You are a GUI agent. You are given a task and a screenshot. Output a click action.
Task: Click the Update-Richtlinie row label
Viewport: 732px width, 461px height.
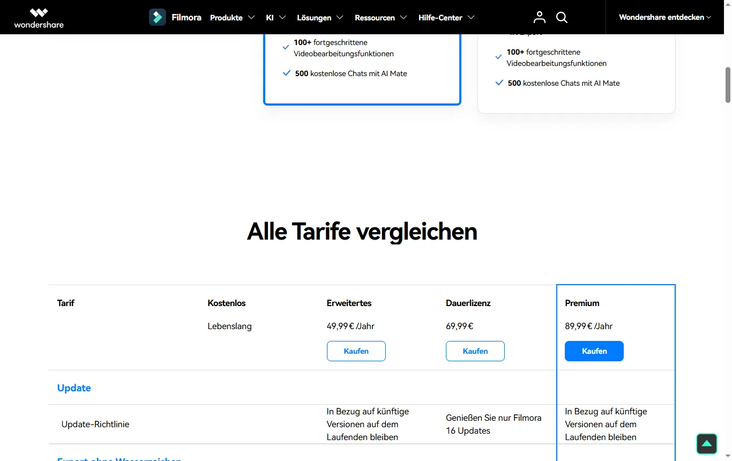(95, 424)
